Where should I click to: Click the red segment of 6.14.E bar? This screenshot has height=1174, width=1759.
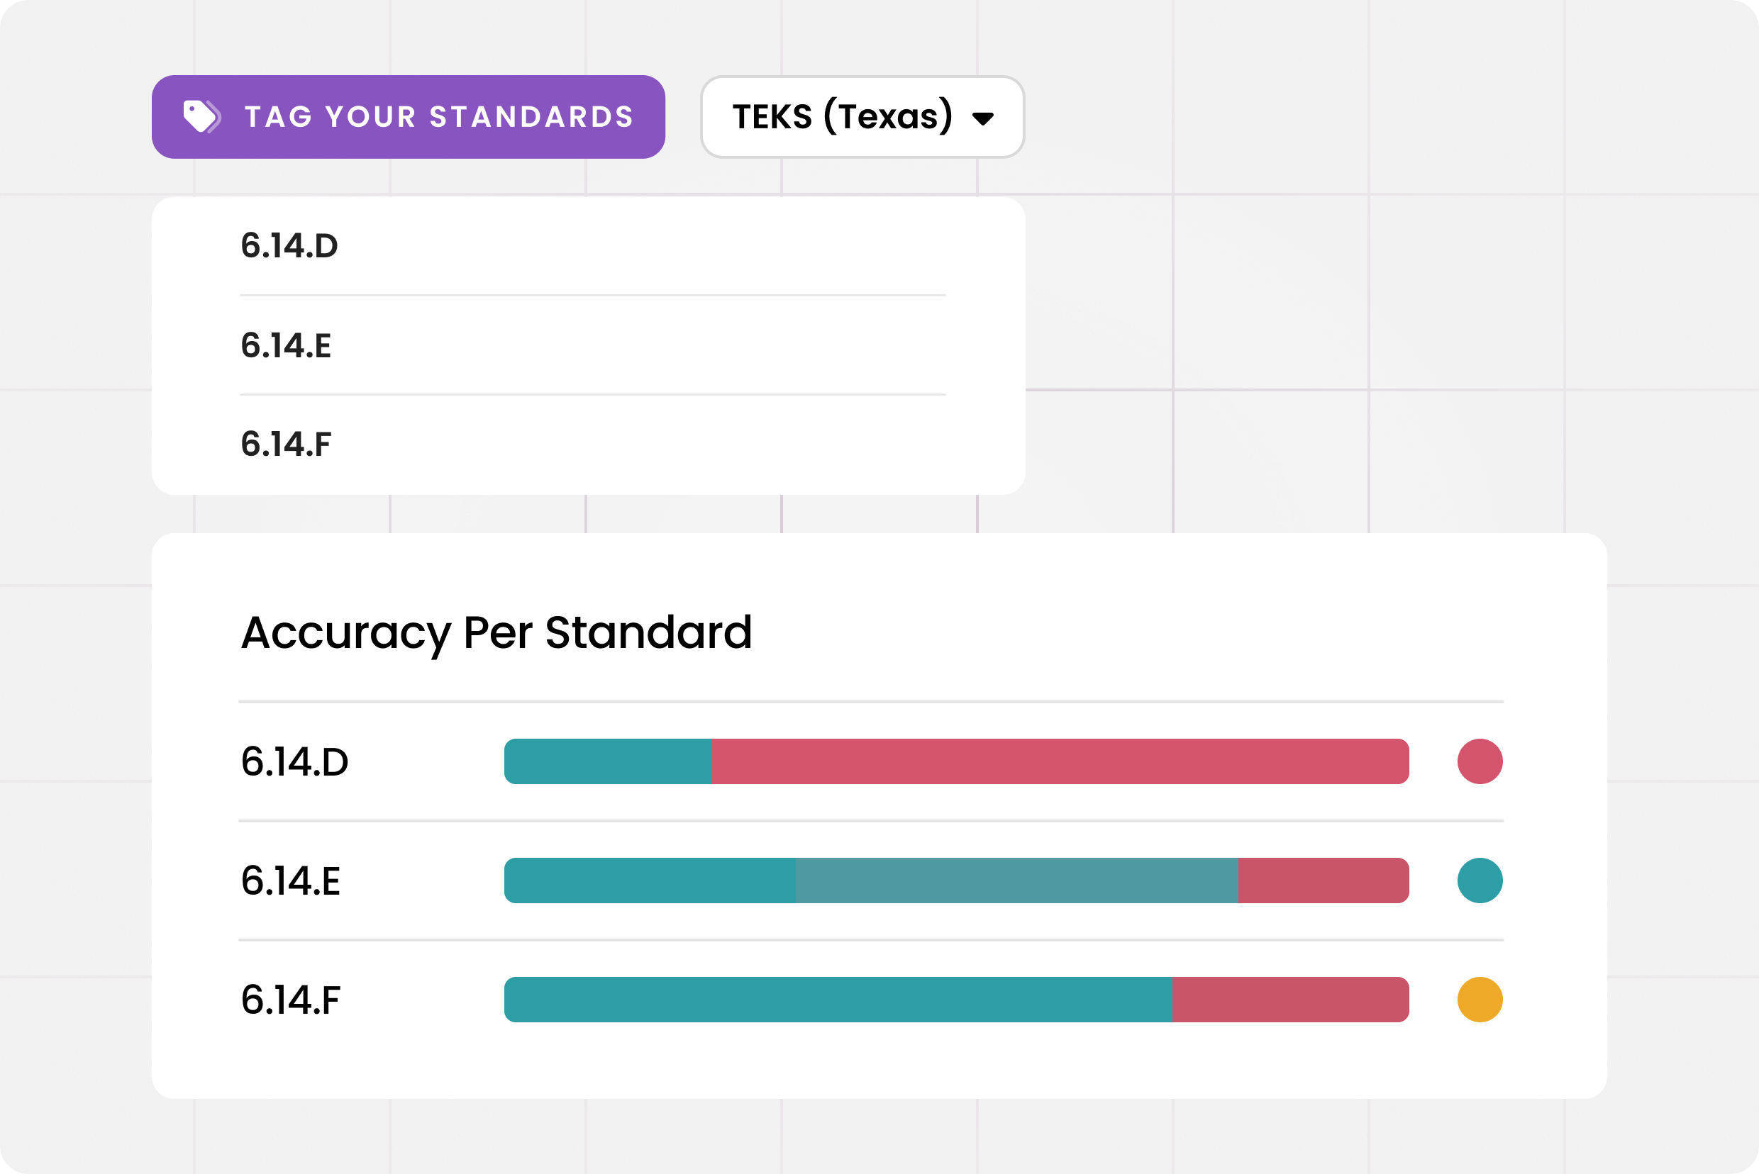click(x=1323, y=880)
